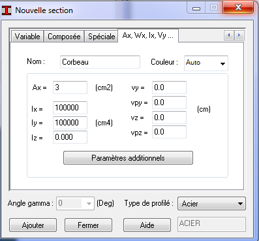Viewport: 259px width, 241px height.
Task: Open help with the Aide button
Action: tap(147, 225)
